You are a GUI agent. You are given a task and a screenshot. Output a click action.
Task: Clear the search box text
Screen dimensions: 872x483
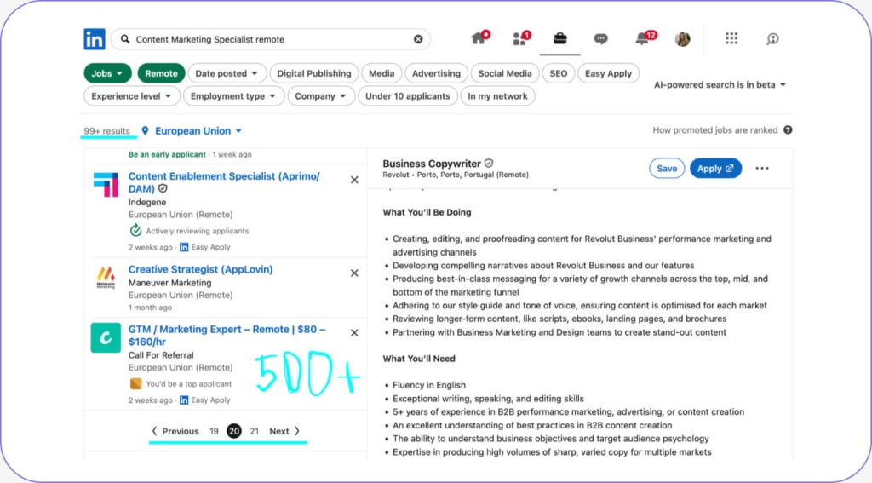(x=418, y=39)
